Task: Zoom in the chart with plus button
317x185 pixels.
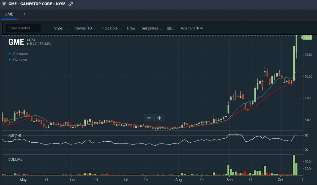Action: [159, 118]
